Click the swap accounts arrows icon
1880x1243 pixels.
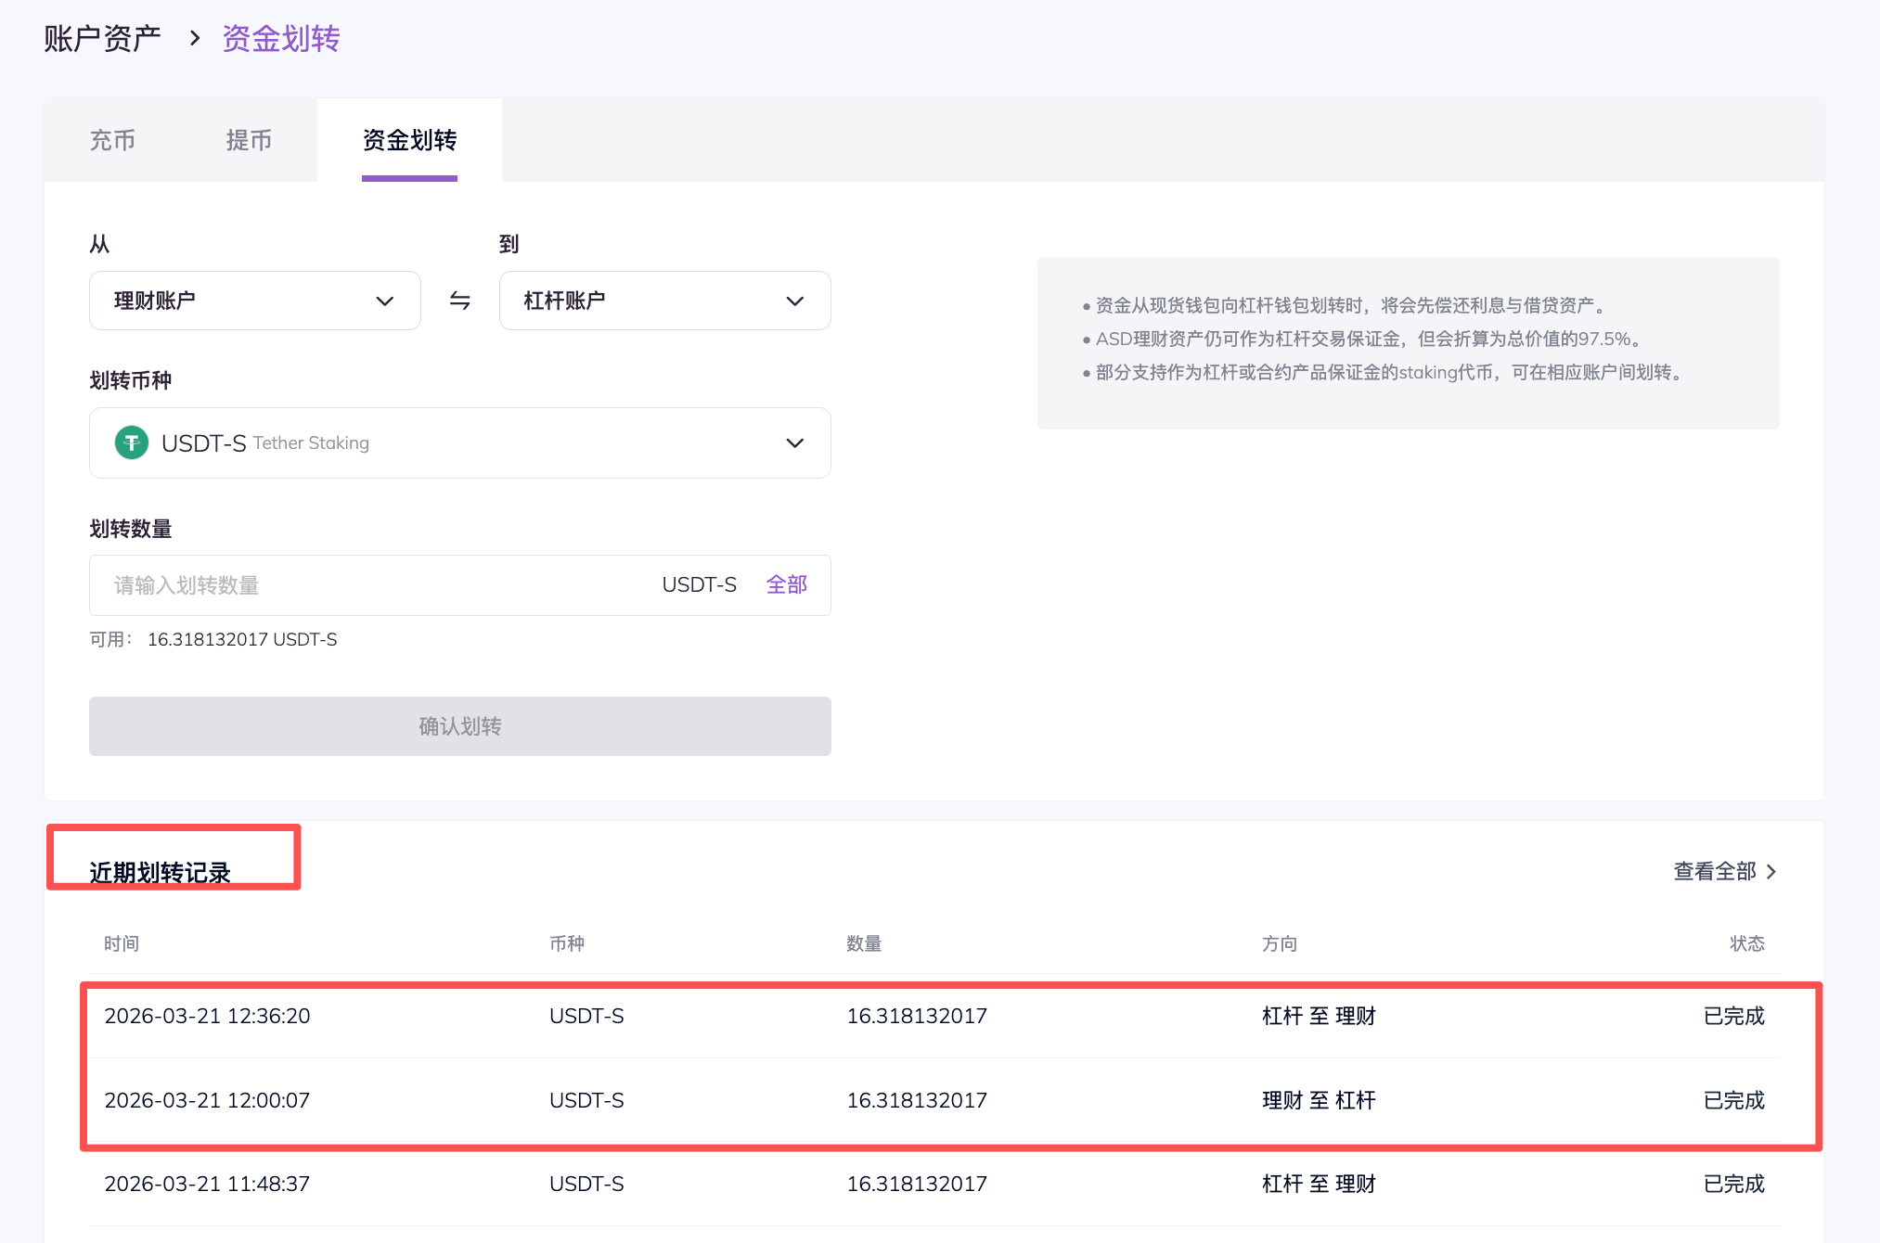459,301
